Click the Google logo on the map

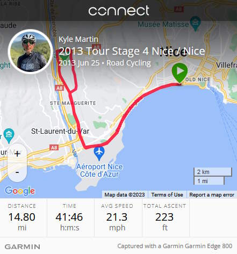(20, 191)
